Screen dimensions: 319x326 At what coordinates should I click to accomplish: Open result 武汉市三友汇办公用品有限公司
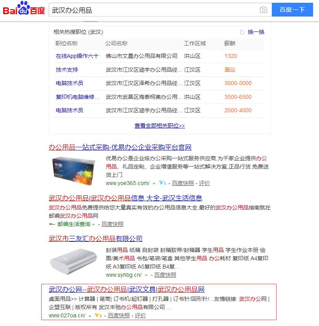click(x=96, y=239)
